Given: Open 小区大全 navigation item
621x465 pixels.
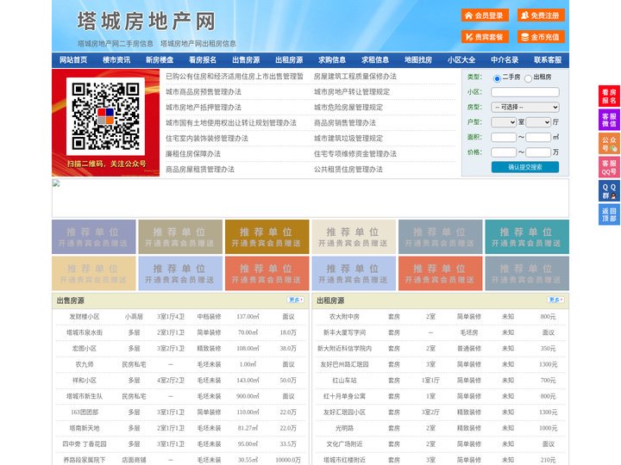Looking at the screenshot, I should click(461, 60).
